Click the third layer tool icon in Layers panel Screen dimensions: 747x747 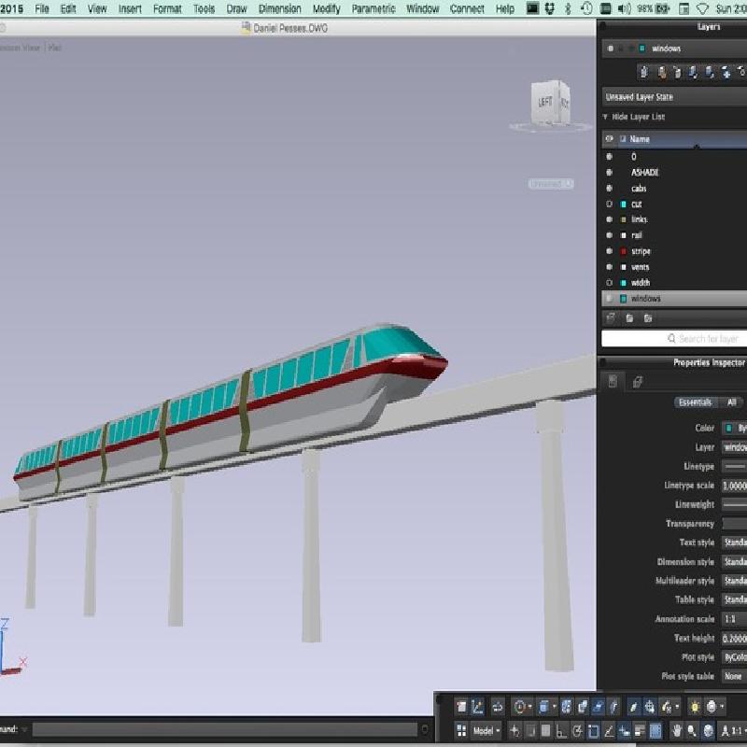[x=677, y=72]
